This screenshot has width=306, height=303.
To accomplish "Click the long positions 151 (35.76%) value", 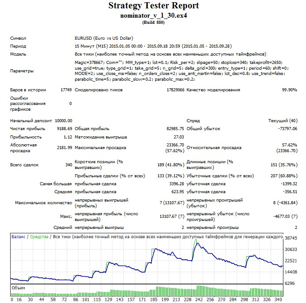I will point(284,165).
